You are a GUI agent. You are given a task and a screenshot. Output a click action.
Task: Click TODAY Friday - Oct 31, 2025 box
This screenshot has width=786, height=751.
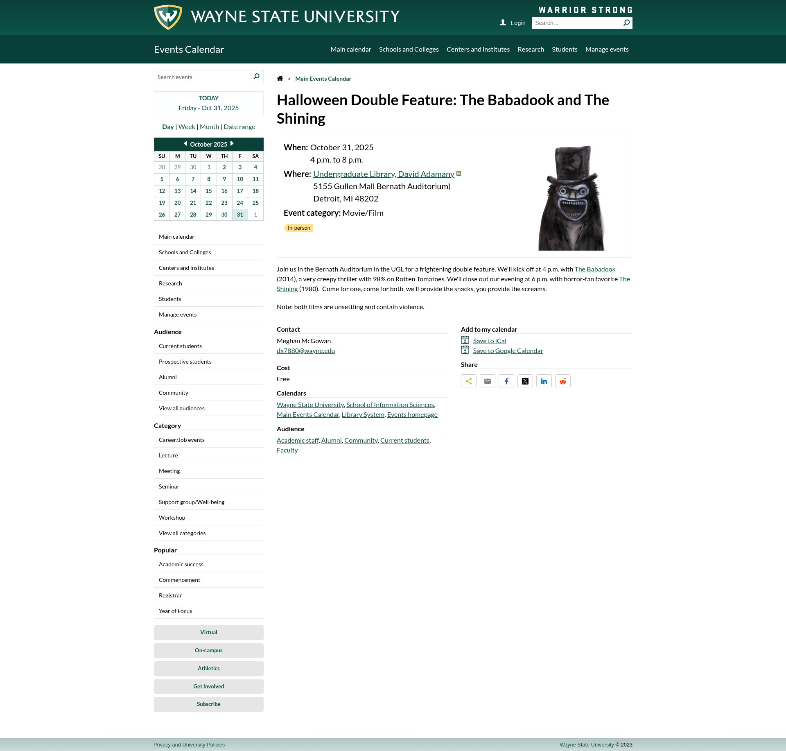209,103
